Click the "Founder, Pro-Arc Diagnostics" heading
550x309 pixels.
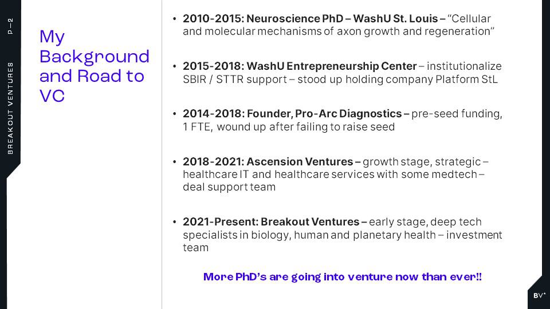(324, 114)
